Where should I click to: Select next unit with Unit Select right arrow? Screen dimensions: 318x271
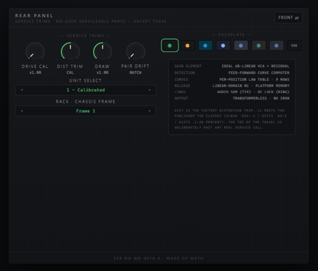pos(150,90)
